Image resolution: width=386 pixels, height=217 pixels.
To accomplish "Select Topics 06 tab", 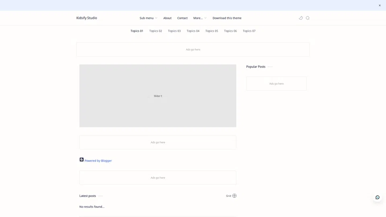I will click(230, 31).
